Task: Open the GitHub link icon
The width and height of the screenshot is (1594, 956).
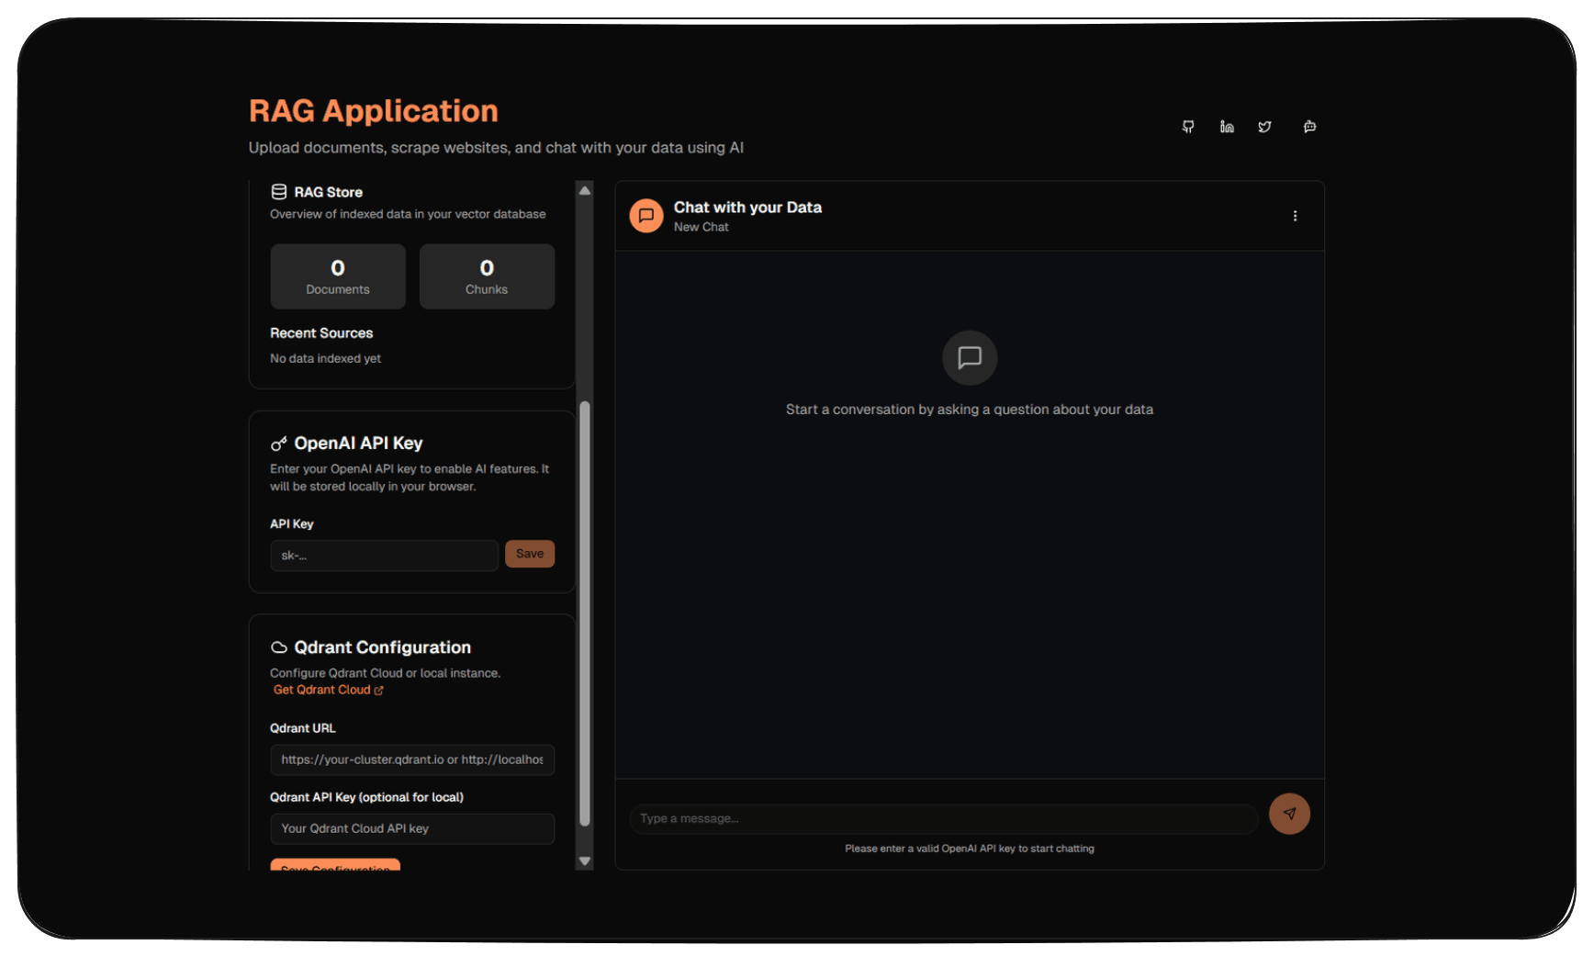Action: pyautogui.click(x=1188, y=127)
